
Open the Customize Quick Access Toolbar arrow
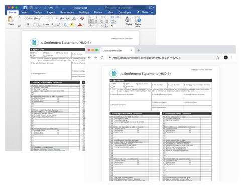(x=57, y=8)
